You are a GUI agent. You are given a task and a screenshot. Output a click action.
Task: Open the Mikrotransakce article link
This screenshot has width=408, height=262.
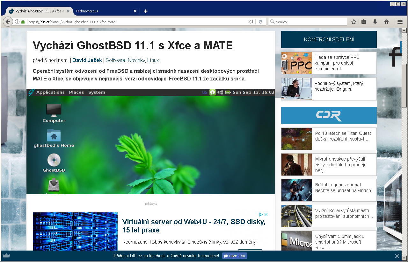click(341, 165)
